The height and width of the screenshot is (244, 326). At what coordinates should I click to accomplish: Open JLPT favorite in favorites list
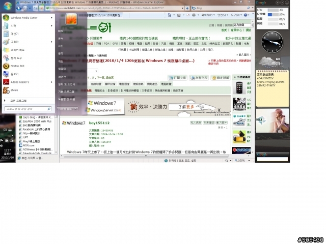click(x=23, y=137)
